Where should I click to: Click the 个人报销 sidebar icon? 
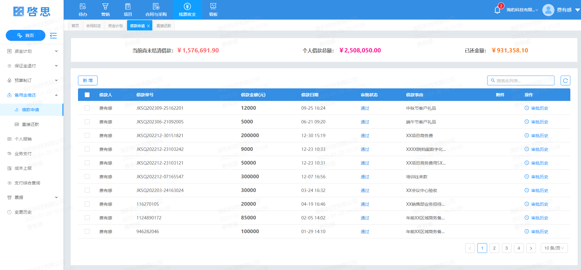[9, 139]
